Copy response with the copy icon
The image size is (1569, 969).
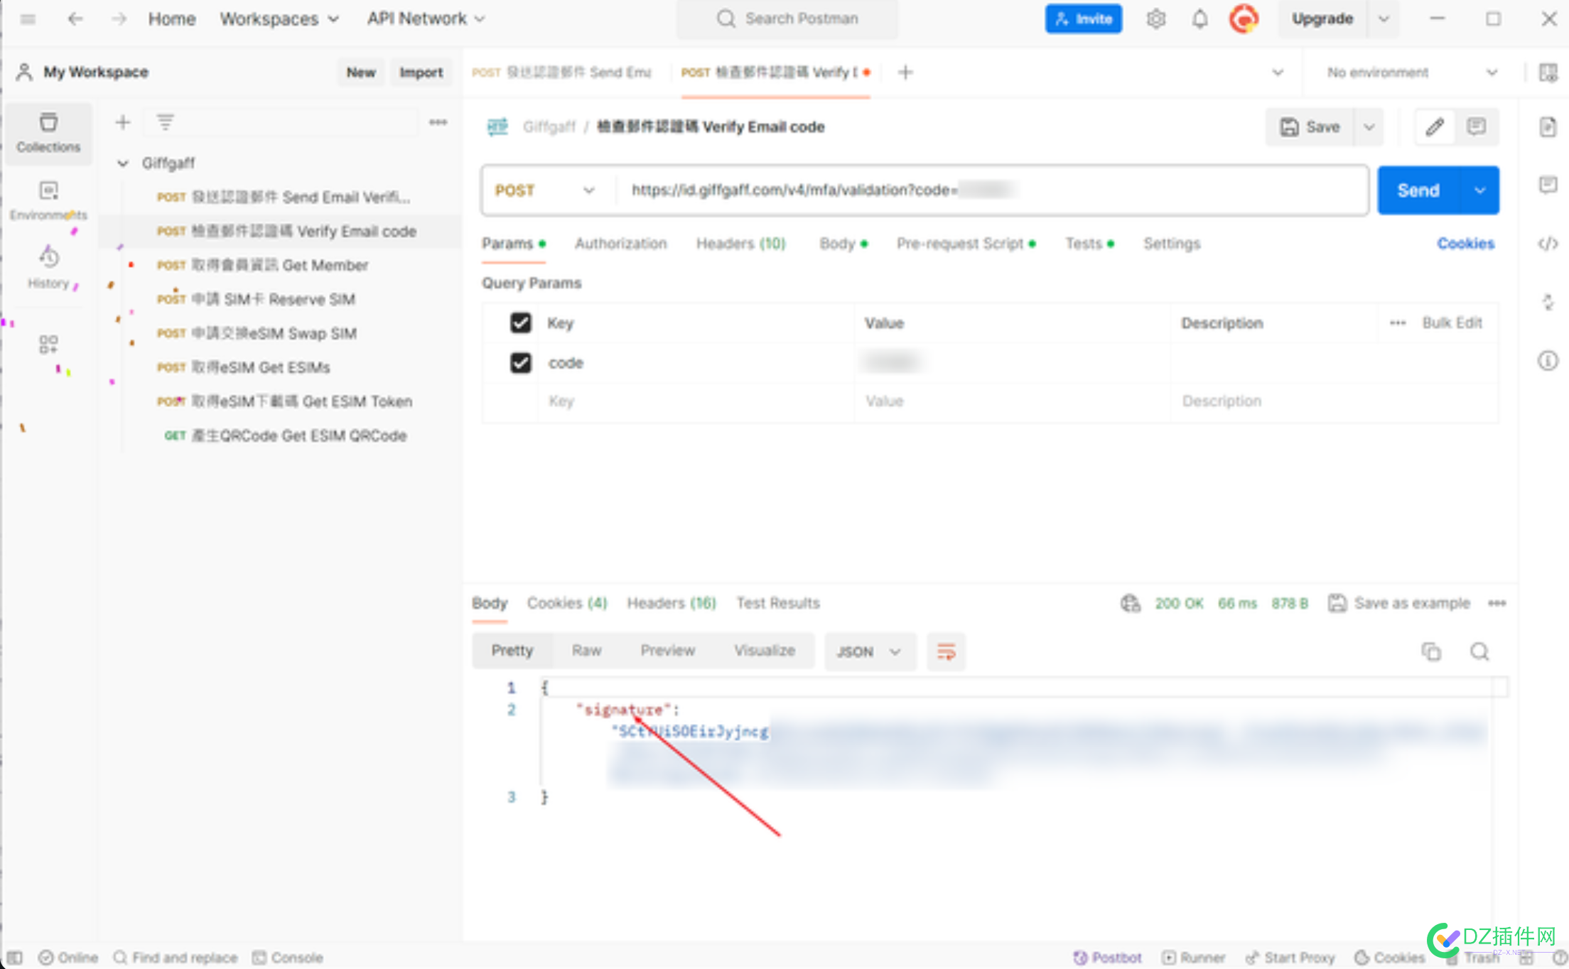[1431, 651]
